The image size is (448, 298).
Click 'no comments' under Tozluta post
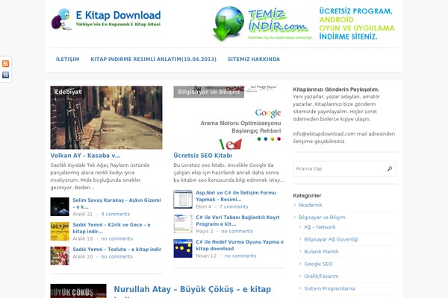click(x=117, y=256)
